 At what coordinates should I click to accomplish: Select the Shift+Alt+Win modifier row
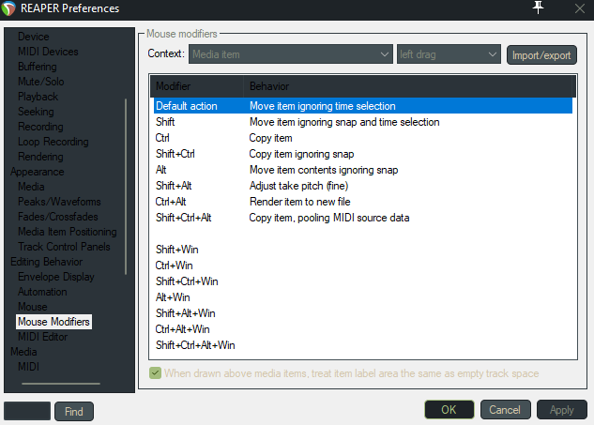point(363,312)
